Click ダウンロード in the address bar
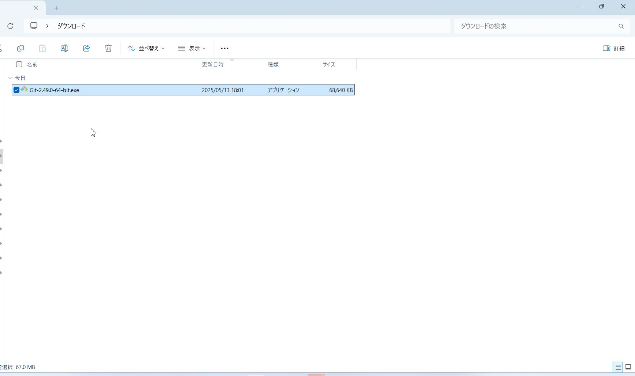Image resolution: width=635 pixels, height=376 pixels. [71, 26]
